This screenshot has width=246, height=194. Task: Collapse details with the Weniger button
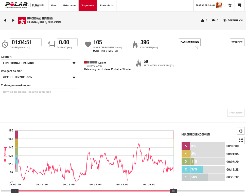pyautogui.click(x=237, y=42)
